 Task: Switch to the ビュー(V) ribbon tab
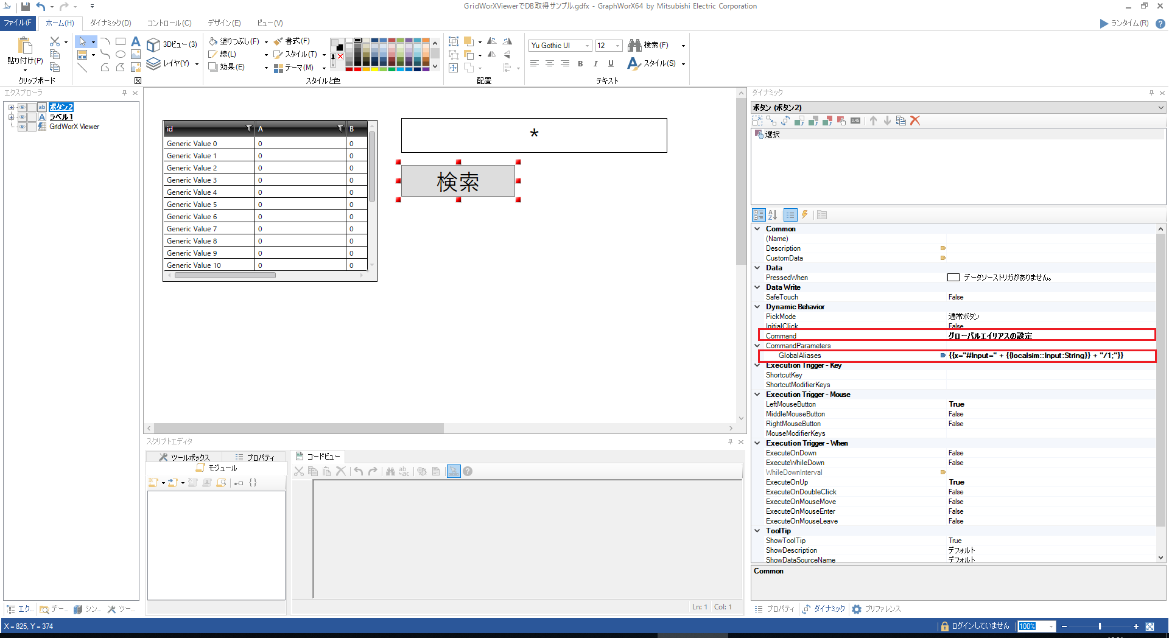coord(270,23)
